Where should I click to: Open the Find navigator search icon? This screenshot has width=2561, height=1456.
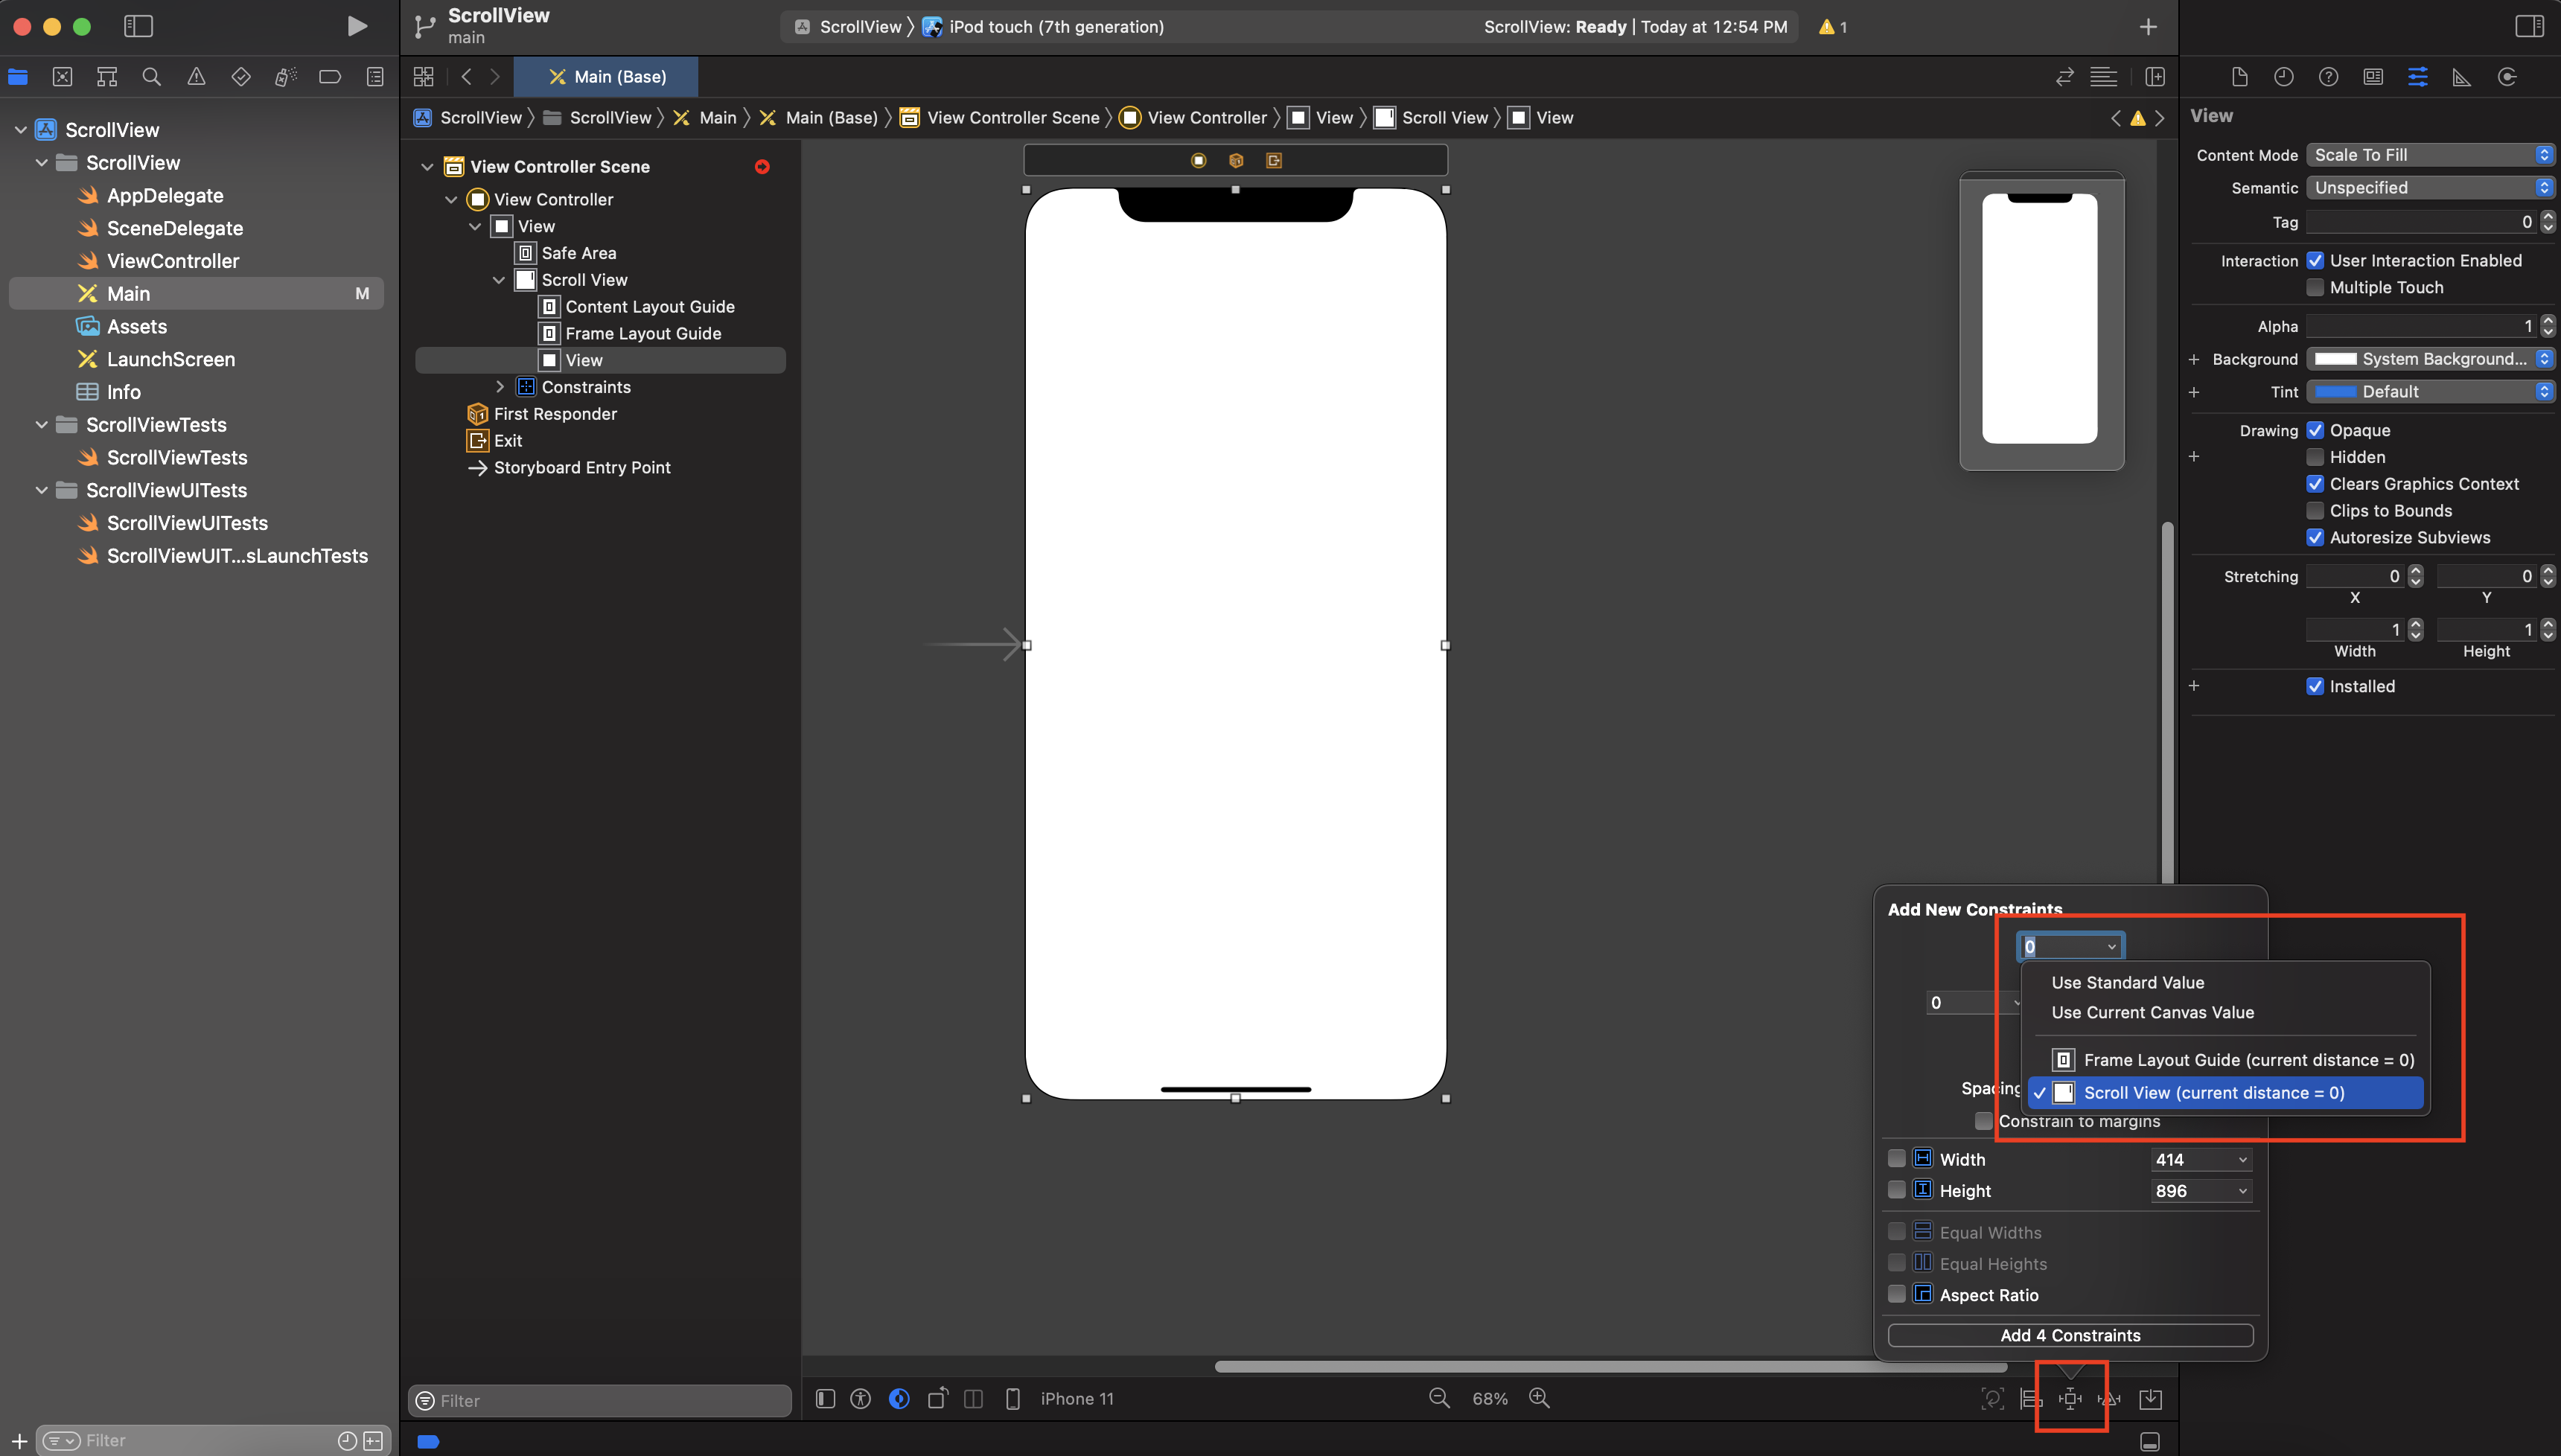coord(152,77)
